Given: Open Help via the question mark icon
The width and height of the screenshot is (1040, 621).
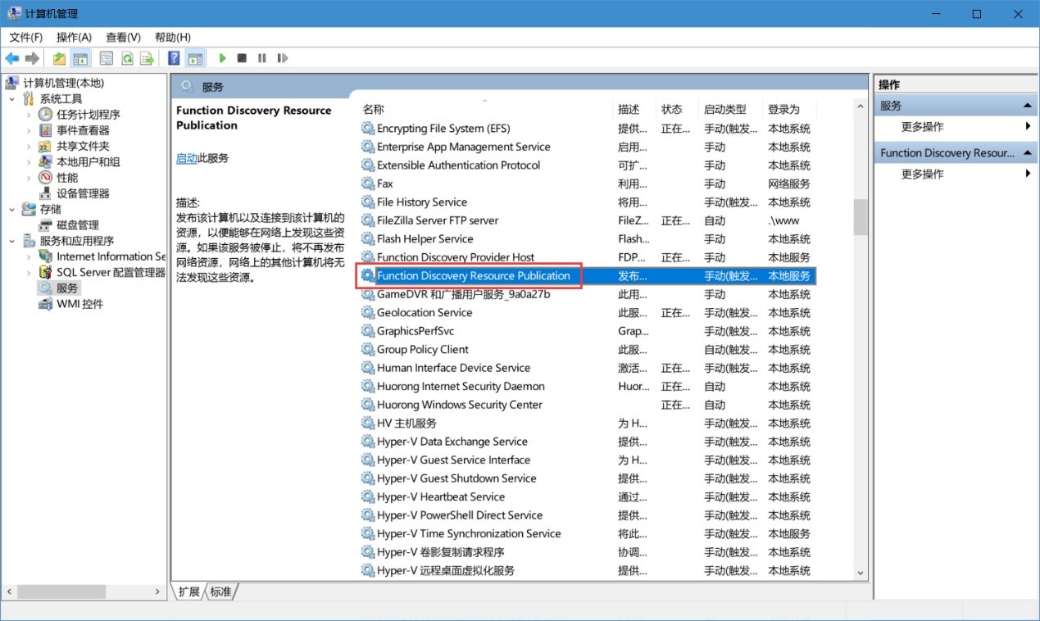Looking at the screenshot, I should coord(174,58).
